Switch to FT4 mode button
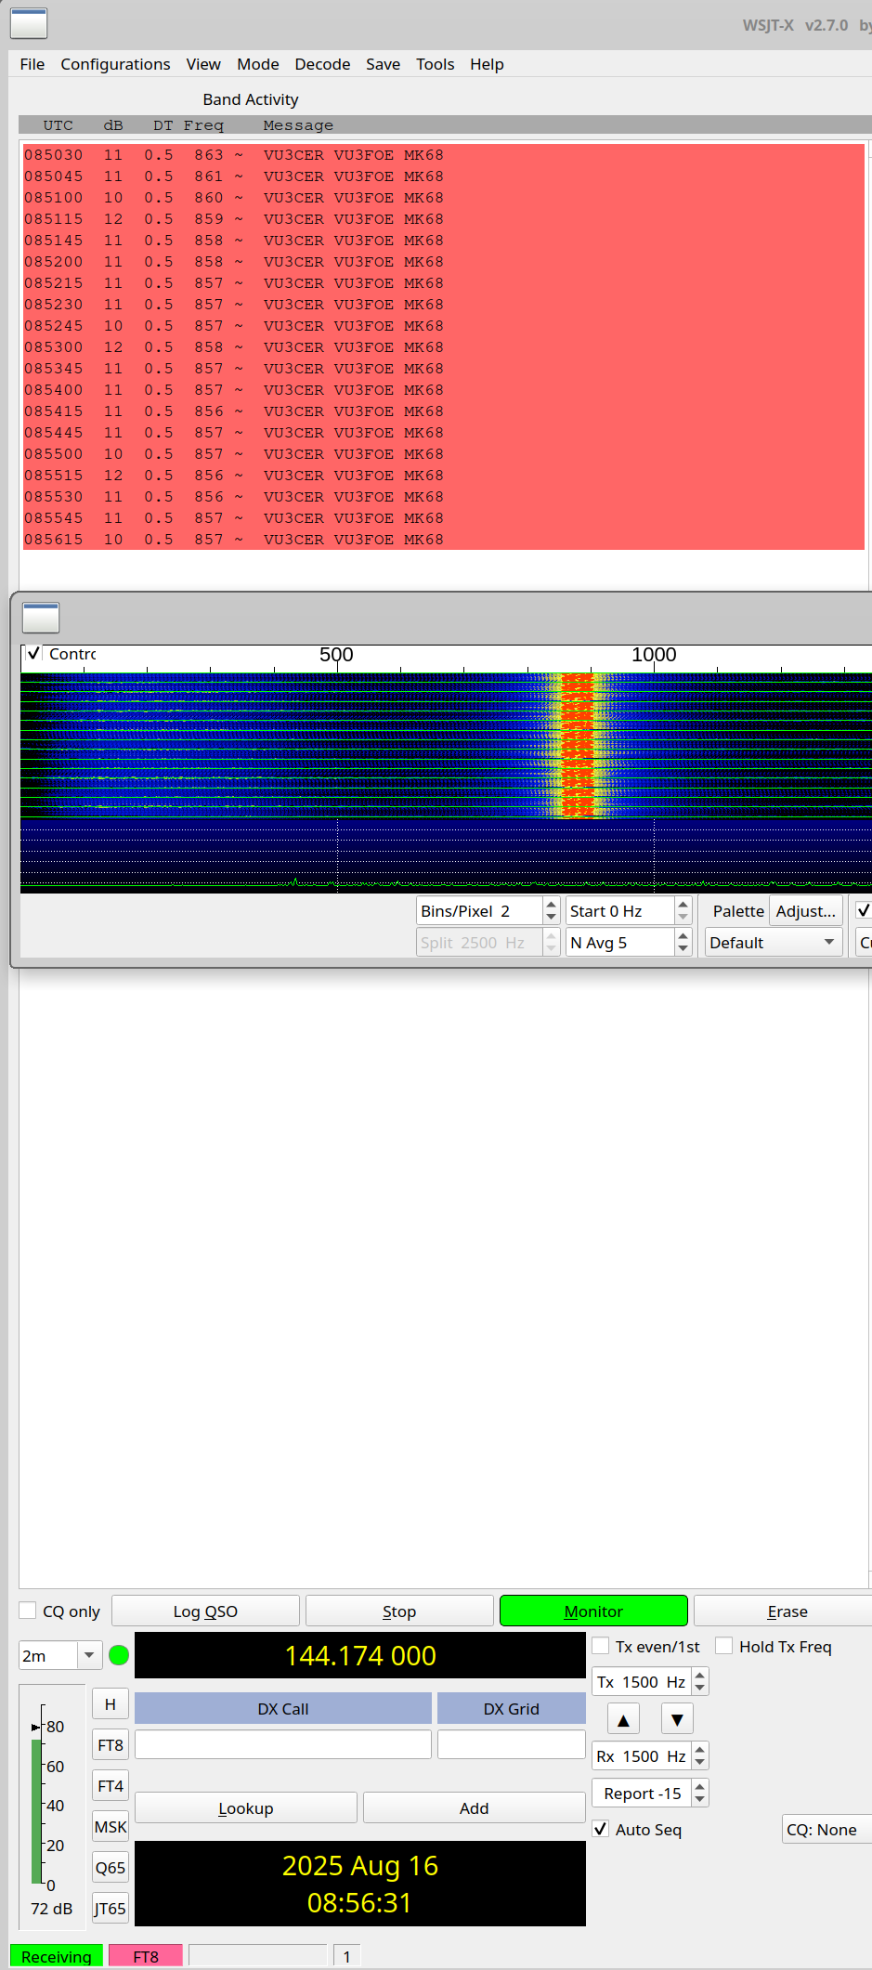The image size is (872, 1970). (111, 1785)
